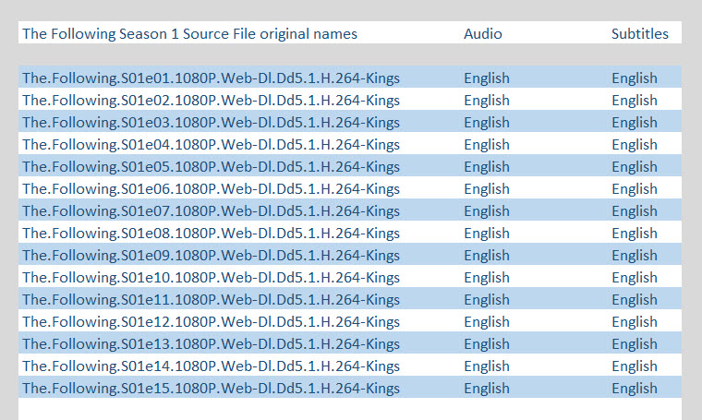Viewport: 702px width, 420px height.
Task: Select the file name cell for S01e12
Action: point(211,321)
